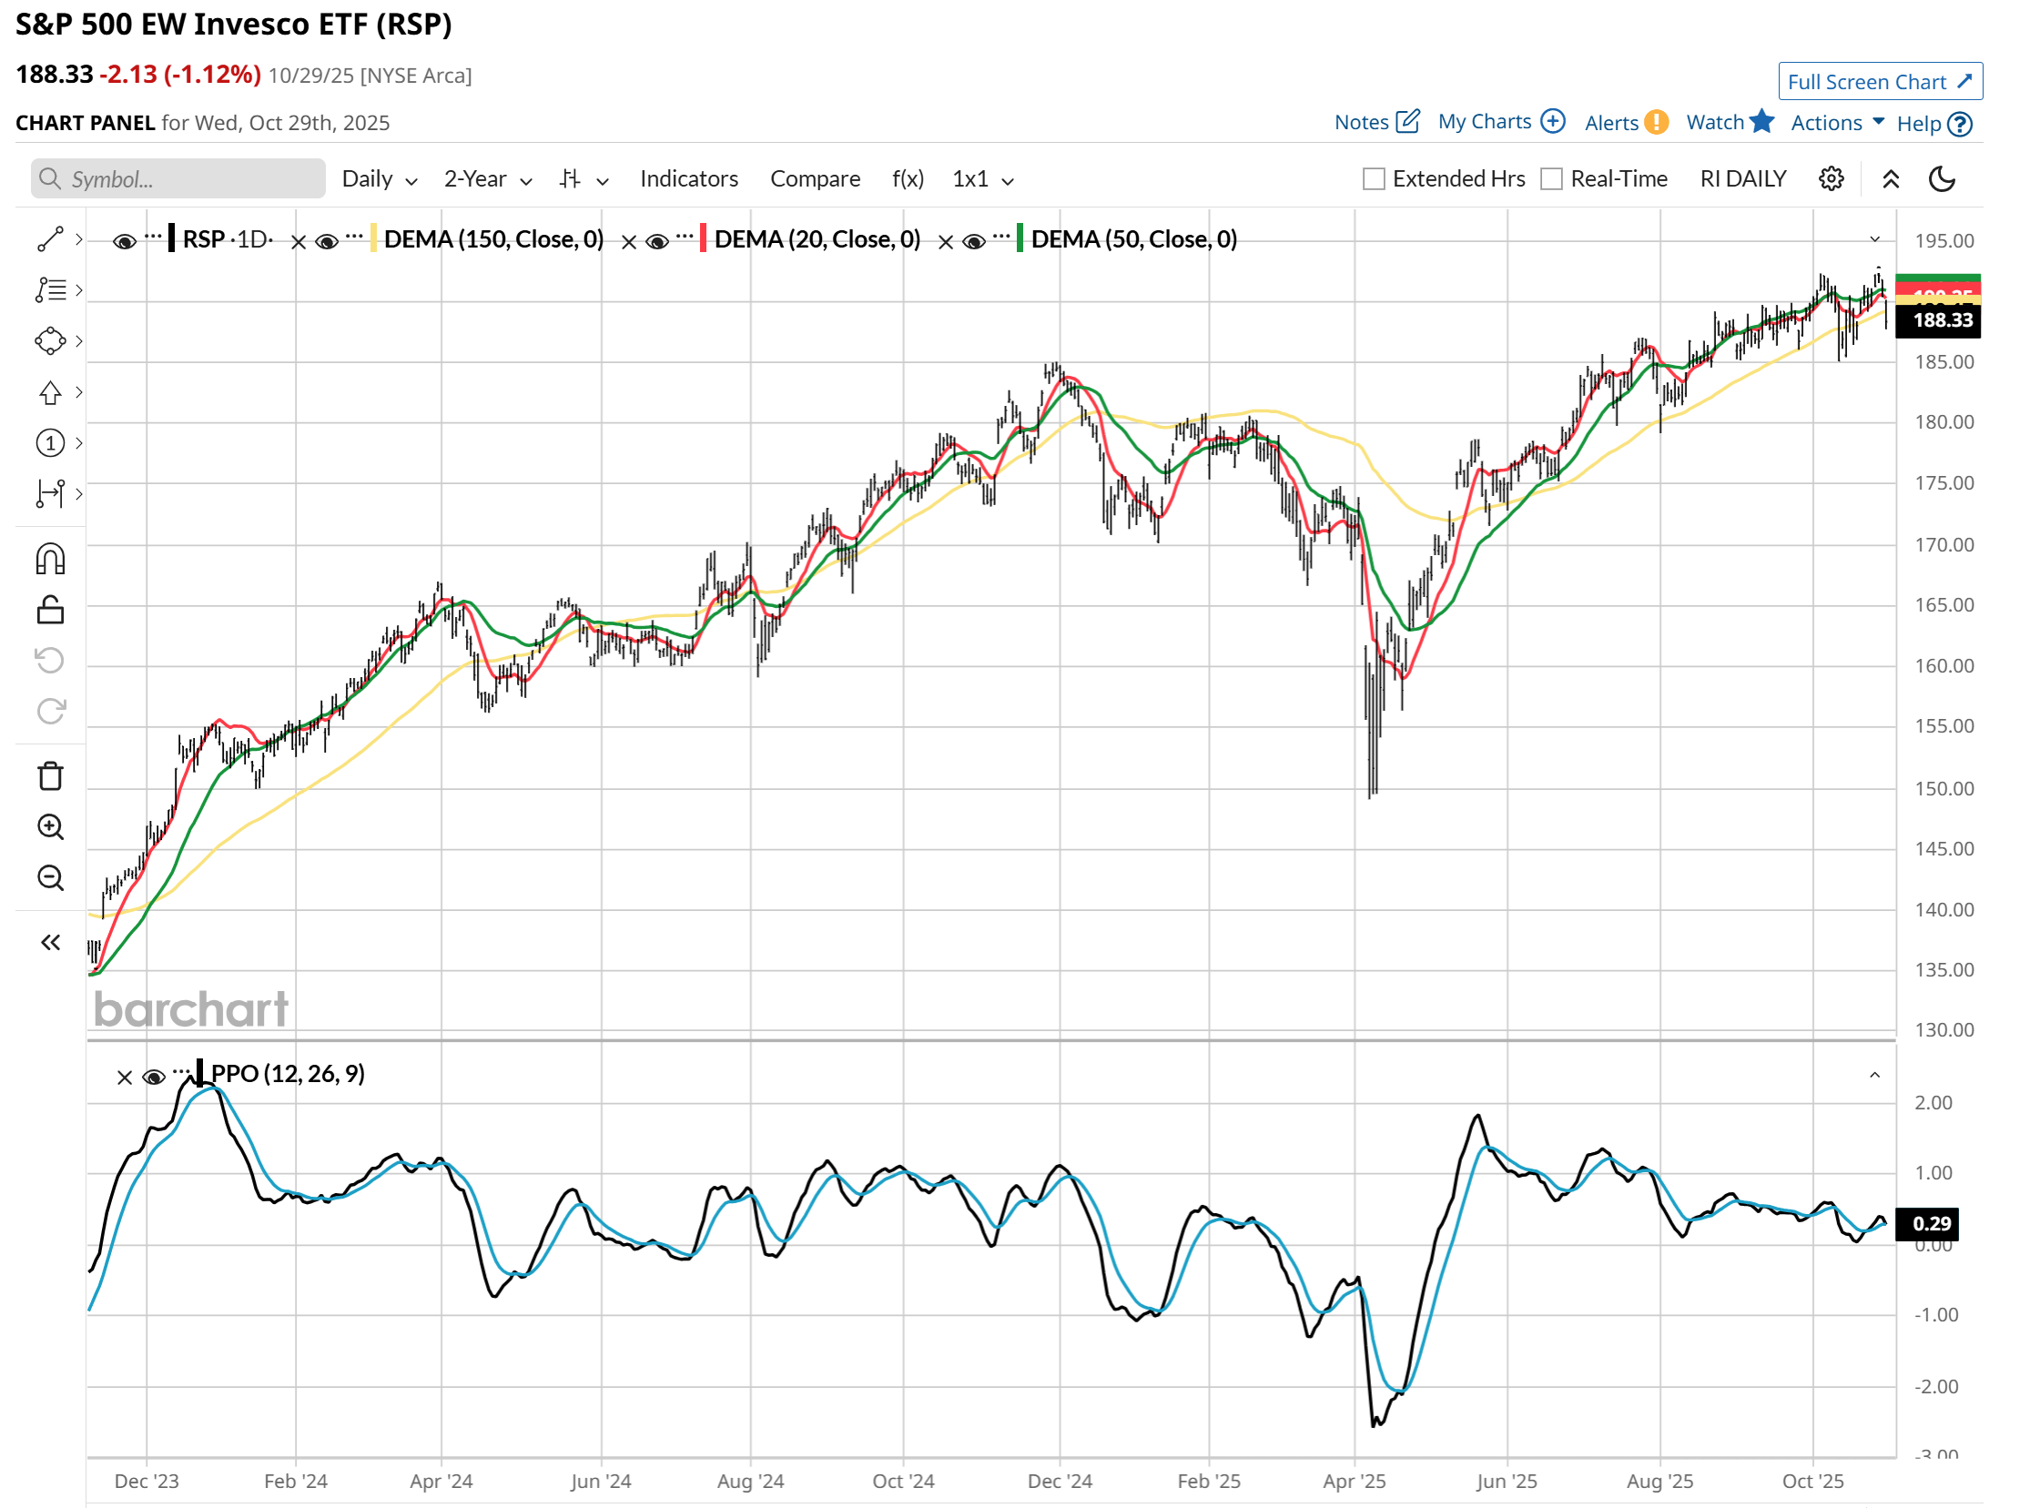Select the arrow annotation tool
Viewport: 2040px width, 1508px height.
pos(50,392)
